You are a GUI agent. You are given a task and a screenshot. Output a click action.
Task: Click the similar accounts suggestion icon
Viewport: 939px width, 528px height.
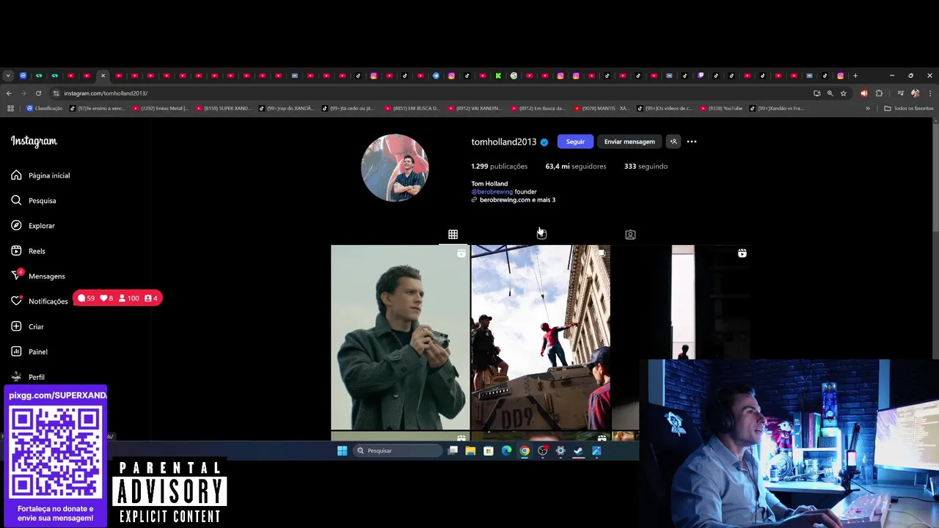click(673, 142)
